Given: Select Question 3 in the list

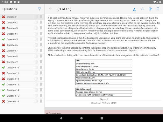Looking at the screenshot, I should pos(22,28).
